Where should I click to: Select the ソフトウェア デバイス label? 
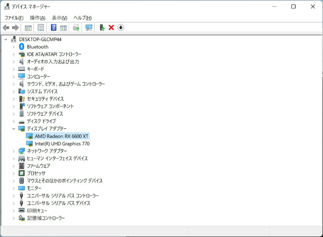(x=45, y=114)
